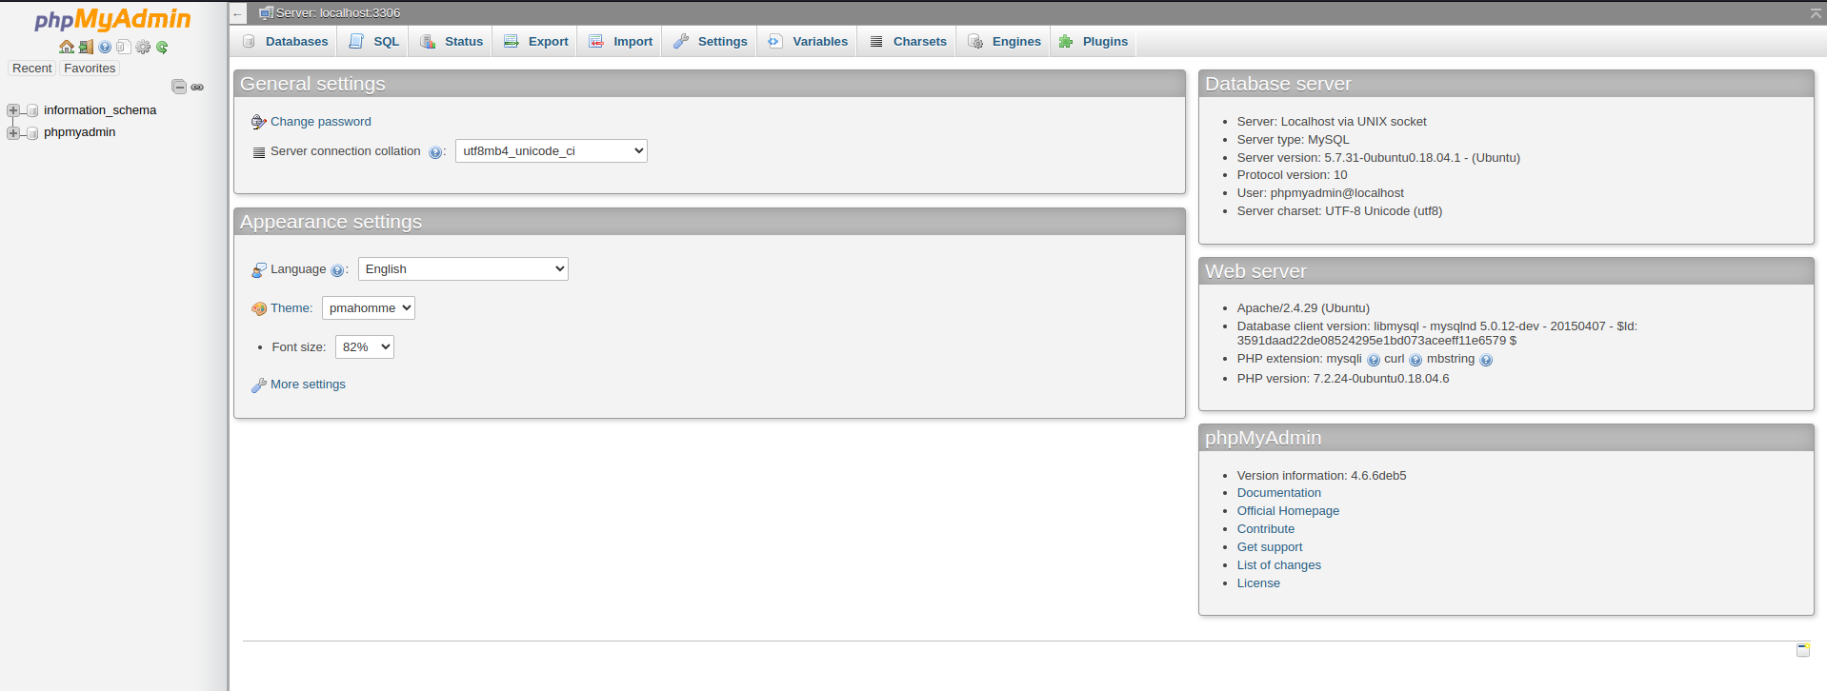Screen dimensions: 1827x691
Task: Open the Language dropdown showing English
Action: click(x=463, y=269)
